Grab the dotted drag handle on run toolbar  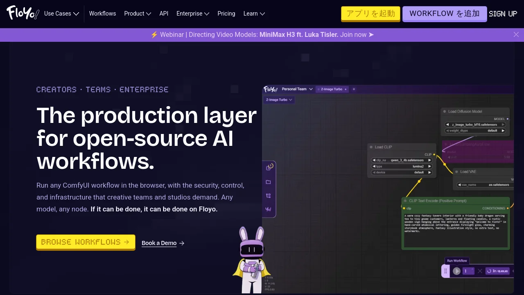(x=446, y=271)
